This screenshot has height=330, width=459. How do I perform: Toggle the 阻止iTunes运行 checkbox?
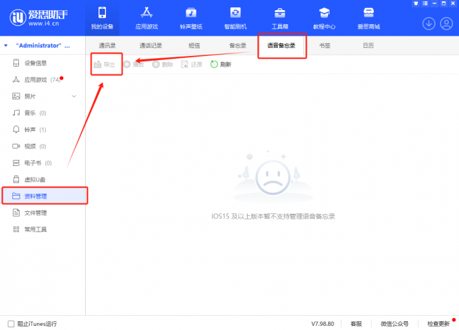coord(11,324)
